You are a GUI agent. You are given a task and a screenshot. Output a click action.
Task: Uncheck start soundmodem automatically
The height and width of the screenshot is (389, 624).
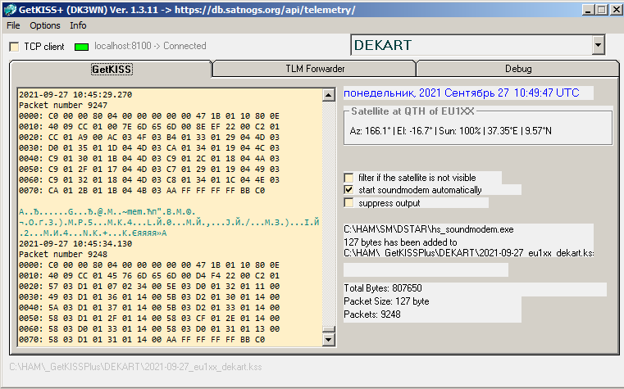tap(348, 190)
